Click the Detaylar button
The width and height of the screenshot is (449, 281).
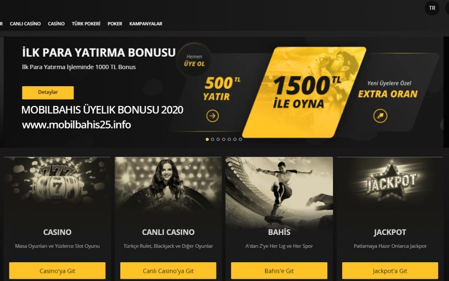pos(48,93)
